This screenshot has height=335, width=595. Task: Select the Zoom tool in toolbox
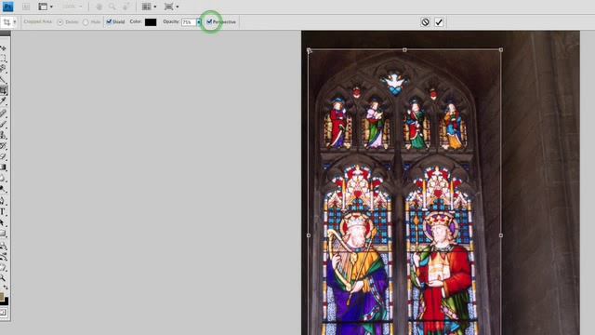(x=3, y=278)
